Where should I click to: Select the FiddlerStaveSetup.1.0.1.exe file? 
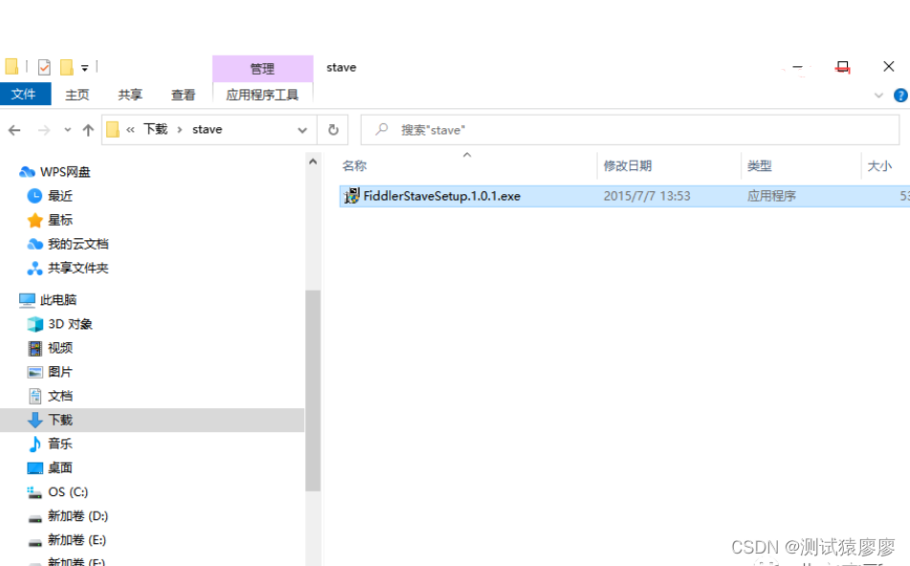coord(625,196)
